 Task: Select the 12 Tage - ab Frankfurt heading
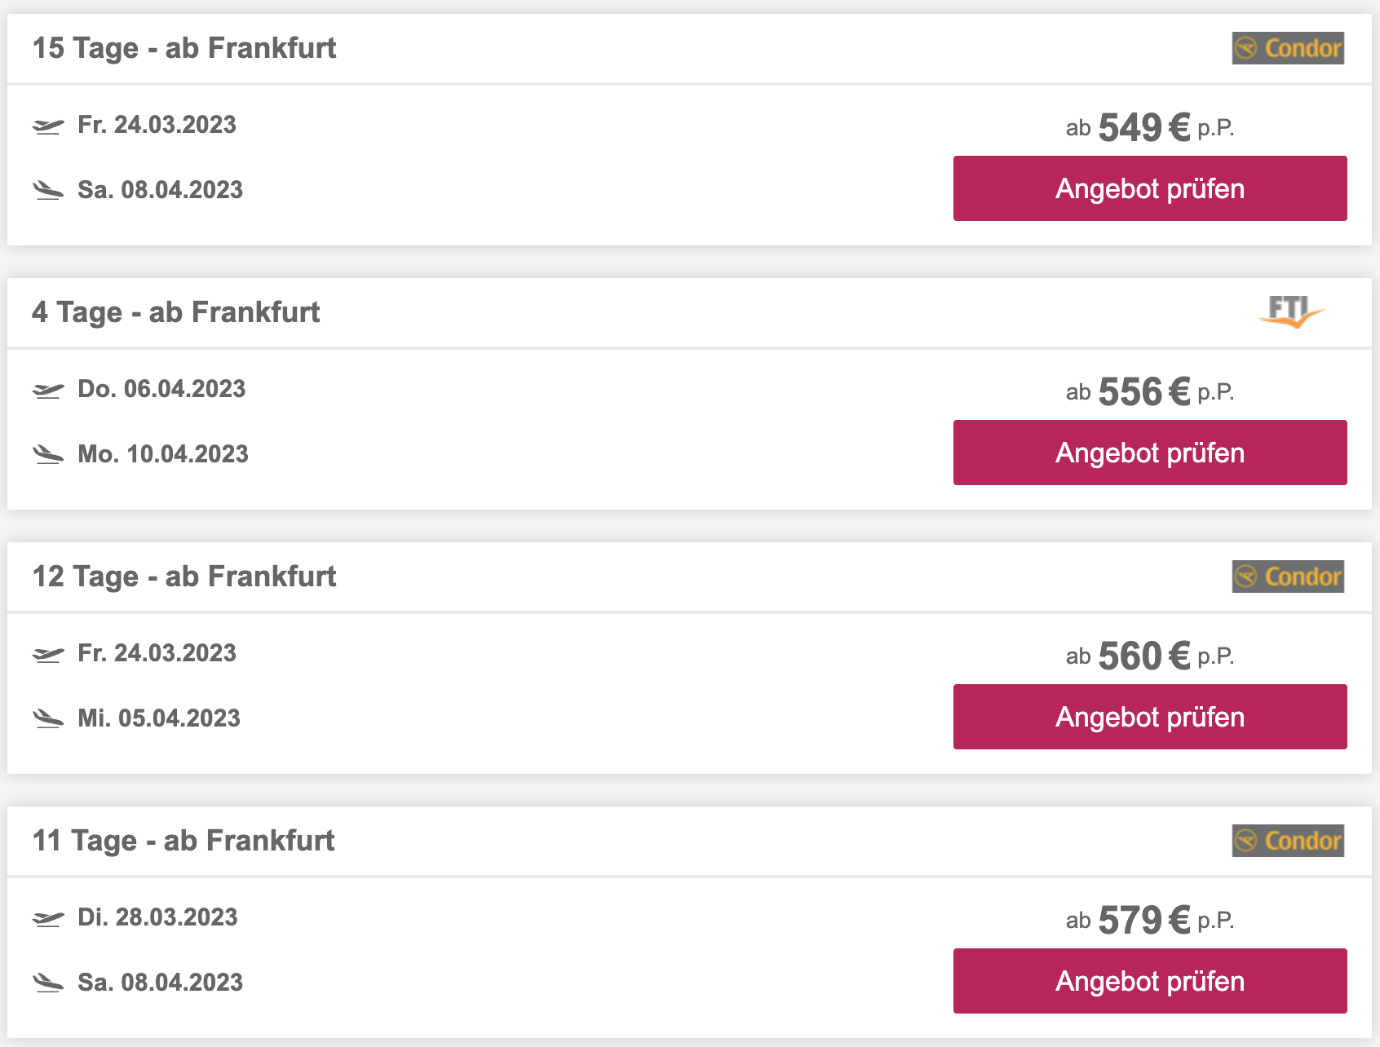[184, 577]
